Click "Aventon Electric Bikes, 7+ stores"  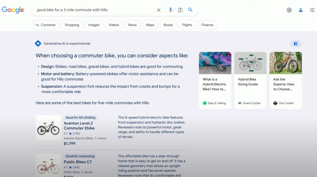[x=85, y=138]
